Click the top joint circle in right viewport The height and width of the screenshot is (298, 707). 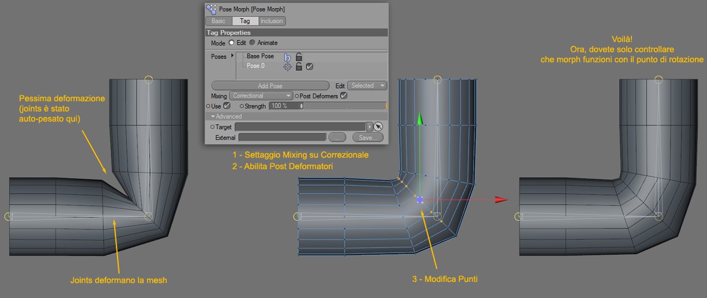[x=659, y=79]
